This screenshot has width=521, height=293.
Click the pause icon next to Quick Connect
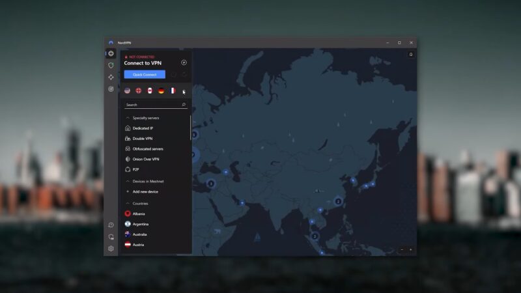[173, 74]
